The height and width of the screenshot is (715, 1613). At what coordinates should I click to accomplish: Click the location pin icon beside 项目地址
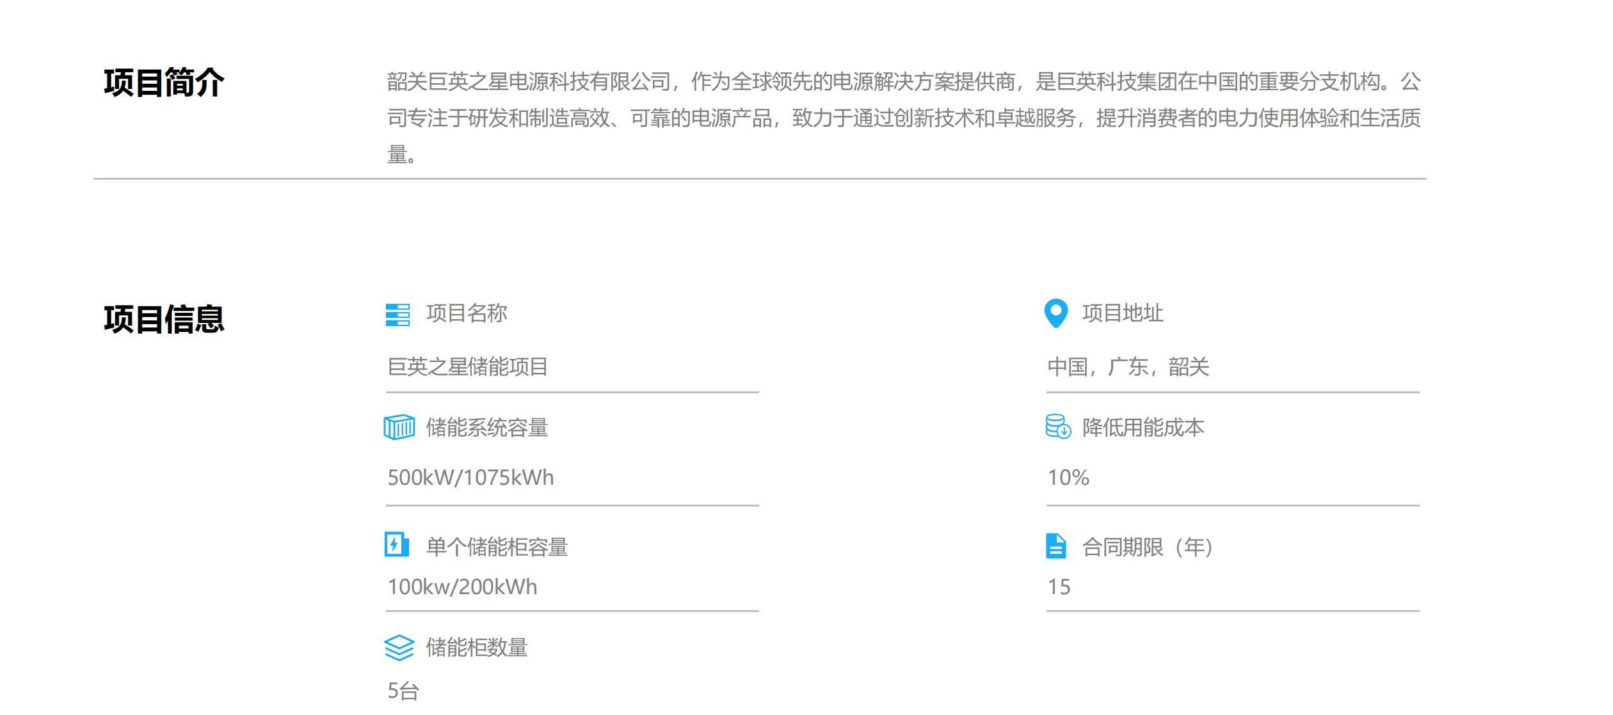point(1056,313)
